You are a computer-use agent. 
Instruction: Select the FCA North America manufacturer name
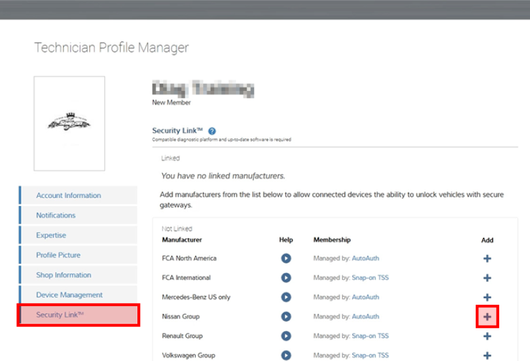189,258
